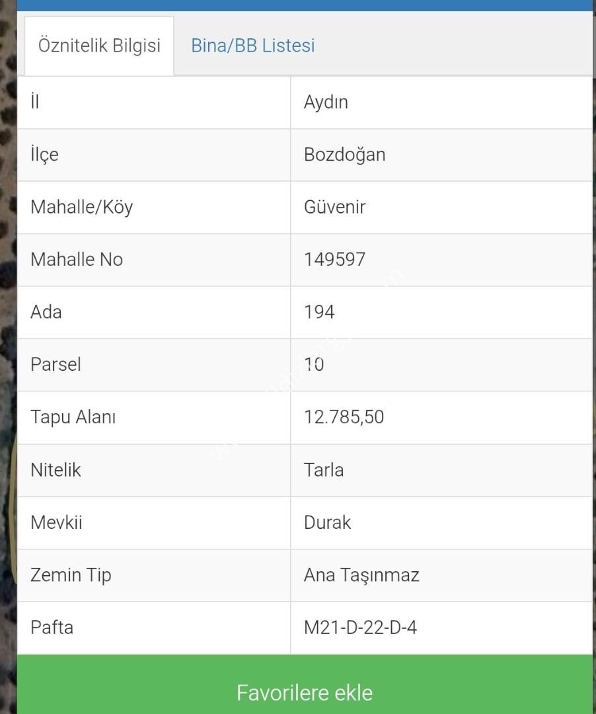Select the Bozdoğan district value

[x=344, y=155]
